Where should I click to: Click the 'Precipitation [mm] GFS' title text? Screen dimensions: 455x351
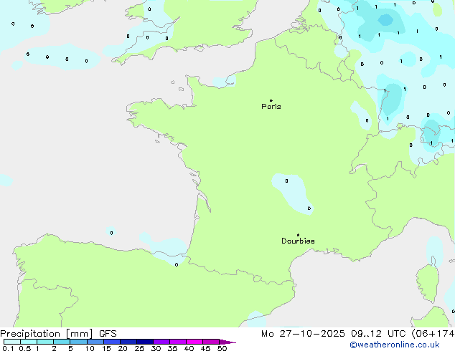[58, 334]
